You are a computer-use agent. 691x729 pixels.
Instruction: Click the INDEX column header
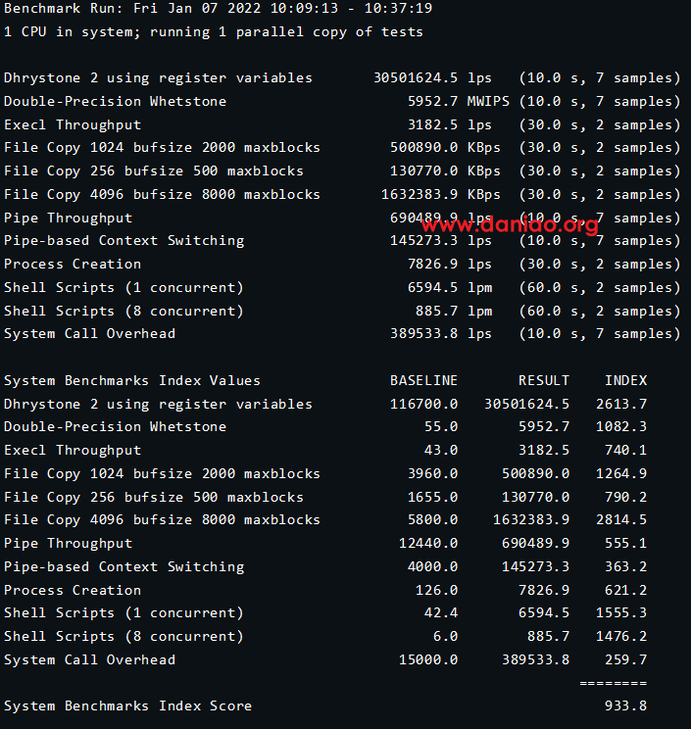point(625,380)
